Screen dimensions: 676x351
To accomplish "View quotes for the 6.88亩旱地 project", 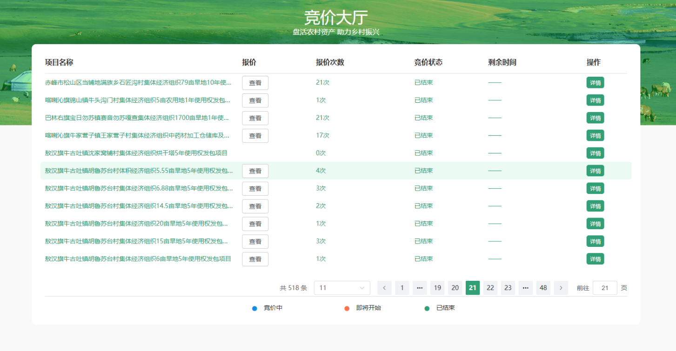I will [255, 189].
